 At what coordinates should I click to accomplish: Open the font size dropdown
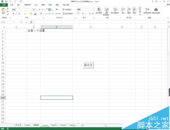pos(37,9)
